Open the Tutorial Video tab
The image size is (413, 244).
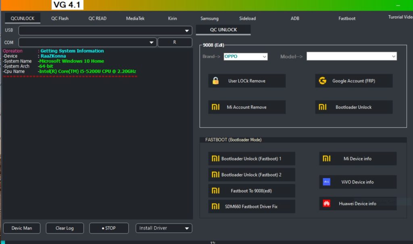[400, 17]
